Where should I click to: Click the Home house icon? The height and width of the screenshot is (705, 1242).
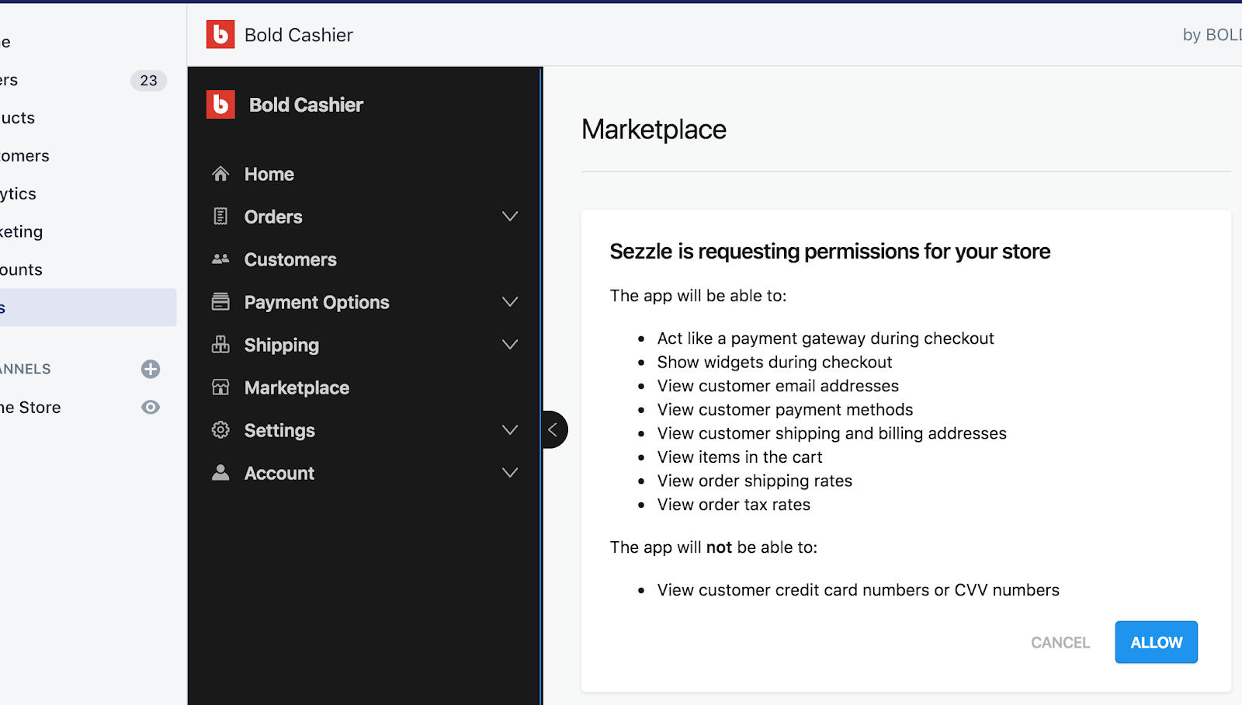220,174
